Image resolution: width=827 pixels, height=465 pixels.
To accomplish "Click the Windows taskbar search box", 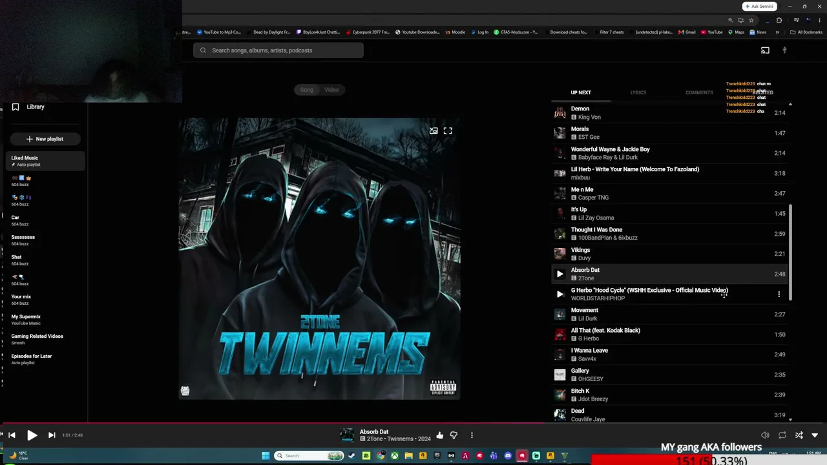I will [x=309, y=456].
